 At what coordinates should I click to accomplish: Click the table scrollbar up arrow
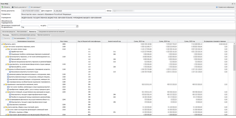pos(234,44)
